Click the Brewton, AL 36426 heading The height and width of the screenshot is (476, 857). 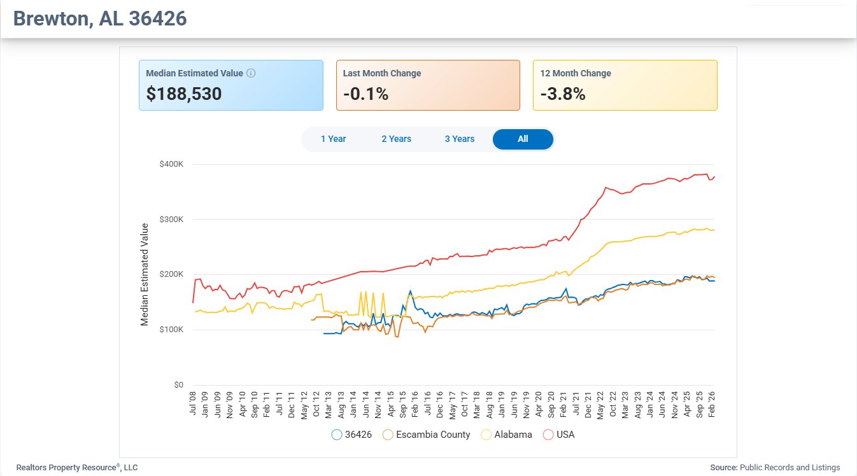[100, 18]
